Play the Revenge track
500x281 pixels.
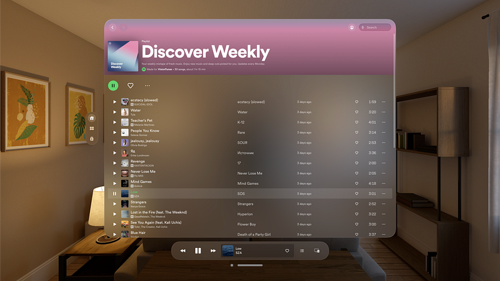[x=114, y=163]
